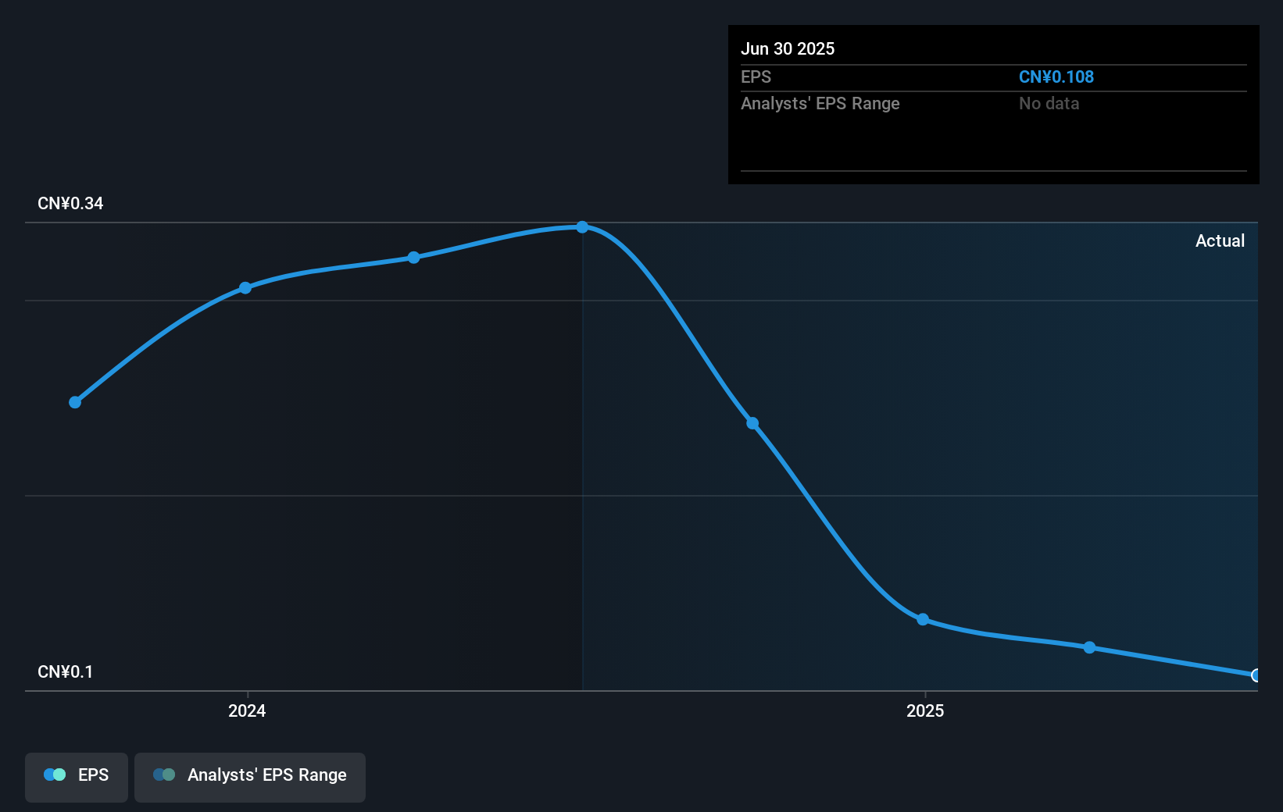Select the data point above the 2025 tick
The width and height of the screenshot is (1283, 812).
tap(923, 619)
